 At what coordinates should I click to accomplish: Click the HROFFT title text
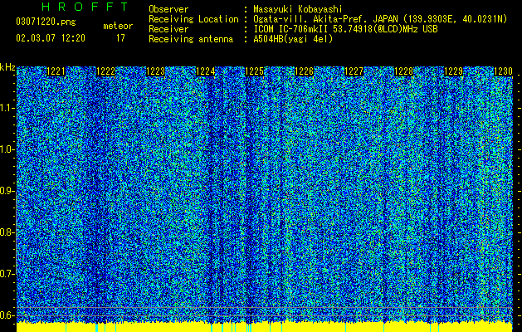tap(85, 7)
